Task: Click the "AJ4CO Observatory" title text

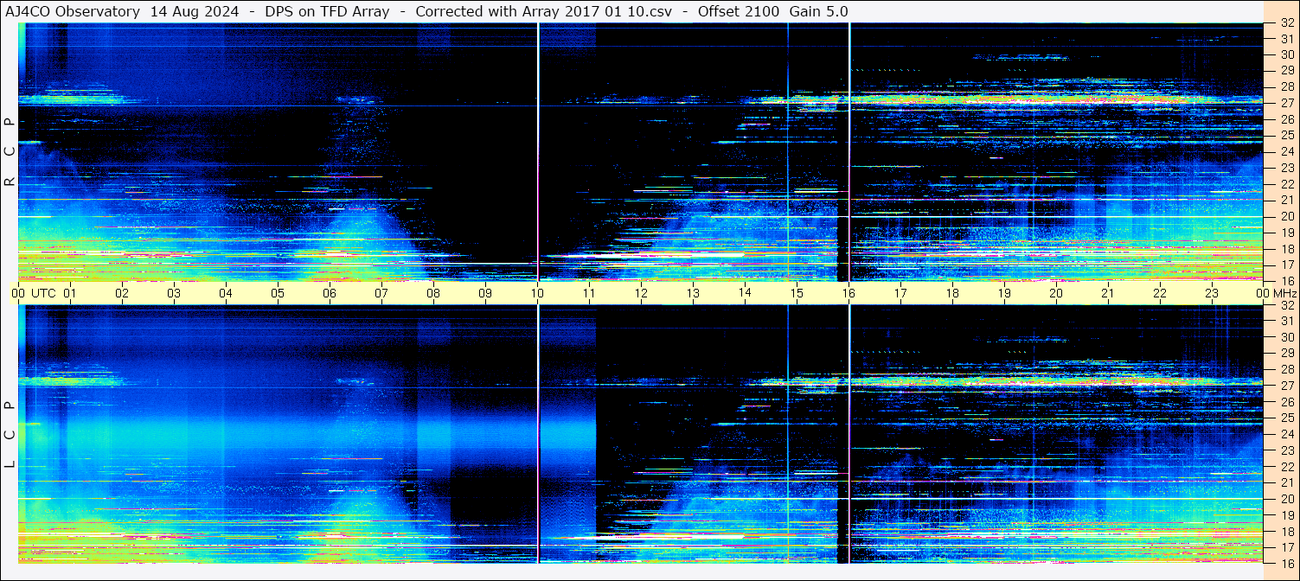Action: click(x=73, y=11)
